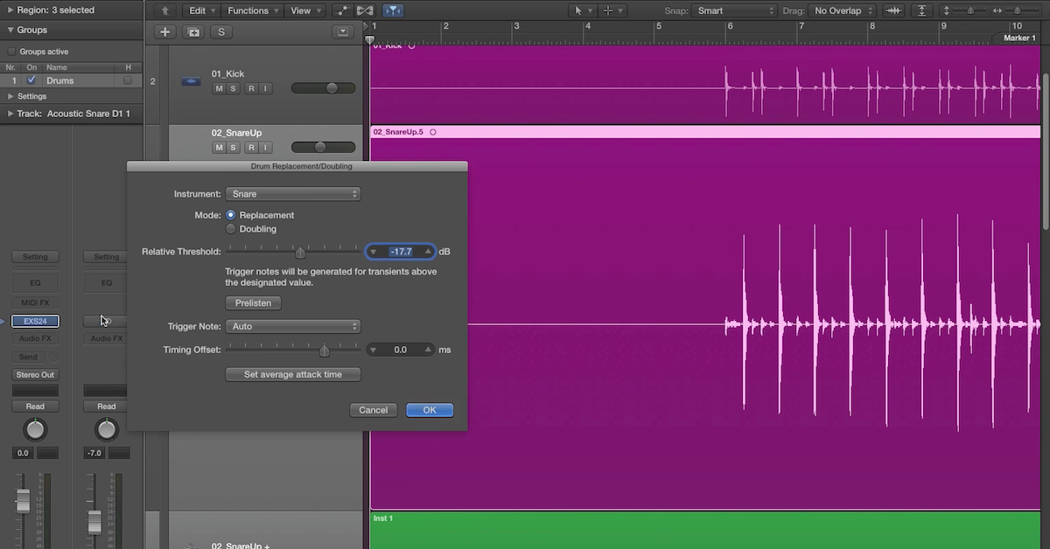The width and height of the screenshot is (1050, 549).
Task: Click the up arrow folder-level icon in toolbar
Action: 164,10
